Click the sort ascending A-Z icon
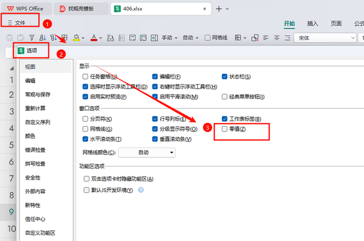The image size is (364, 241). tap(43, 38)
